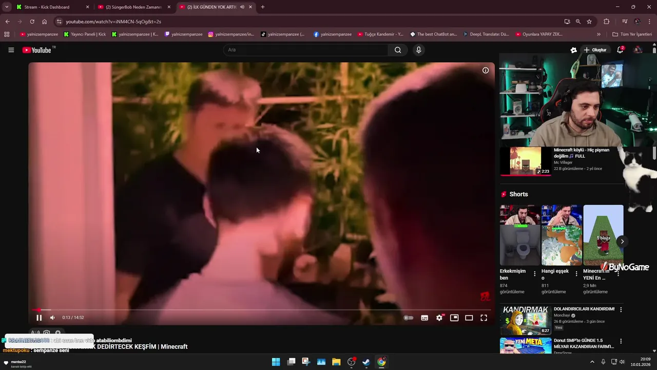
Task: Open The best ChatBot bookmark
Action: tap(434, 34)
